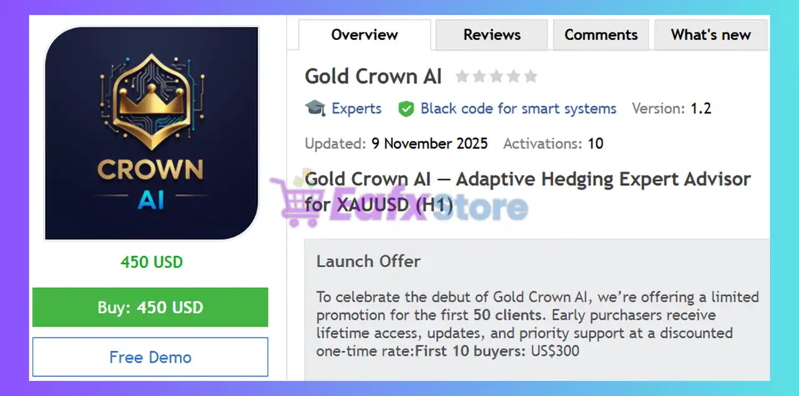This screenshot has height=396, width=799.
Task: Click the fifth rating star
Action: pyautogui.click(x=531, y=77)
